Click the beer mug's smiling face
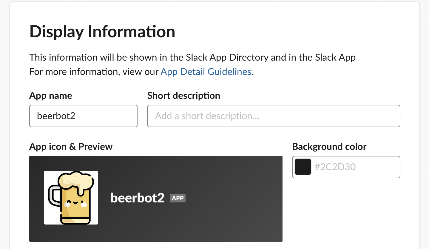The height and width of the screenshot is (249, 429). [75, 203]
